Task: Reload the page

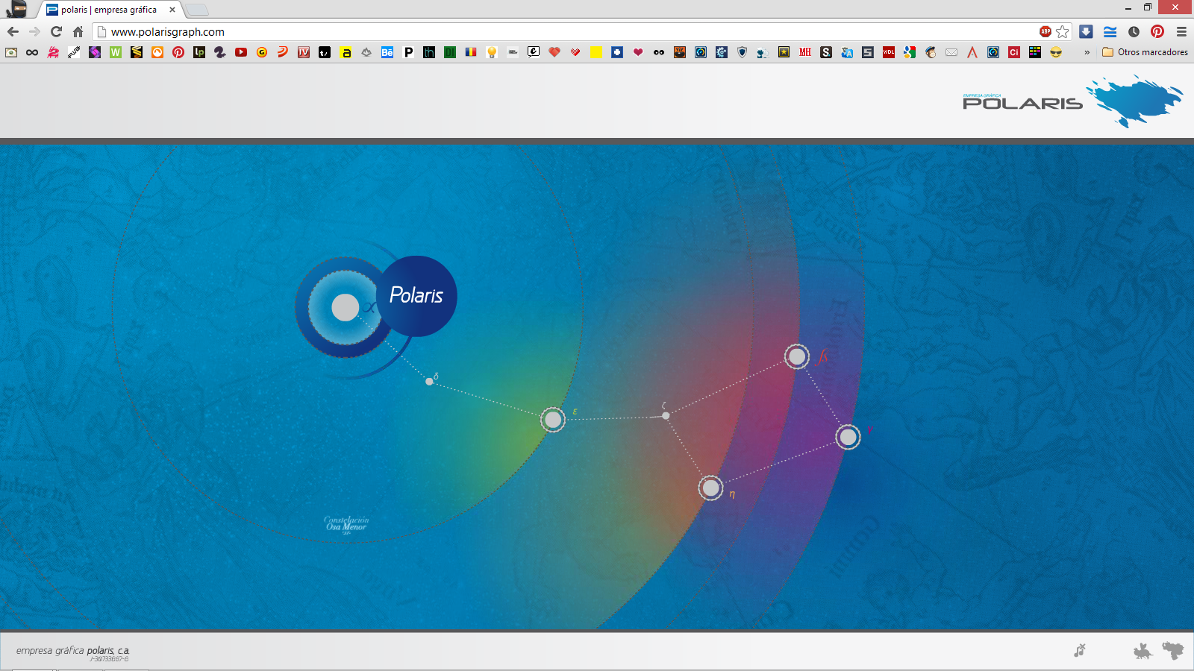Action: click(x=56, y=31)
